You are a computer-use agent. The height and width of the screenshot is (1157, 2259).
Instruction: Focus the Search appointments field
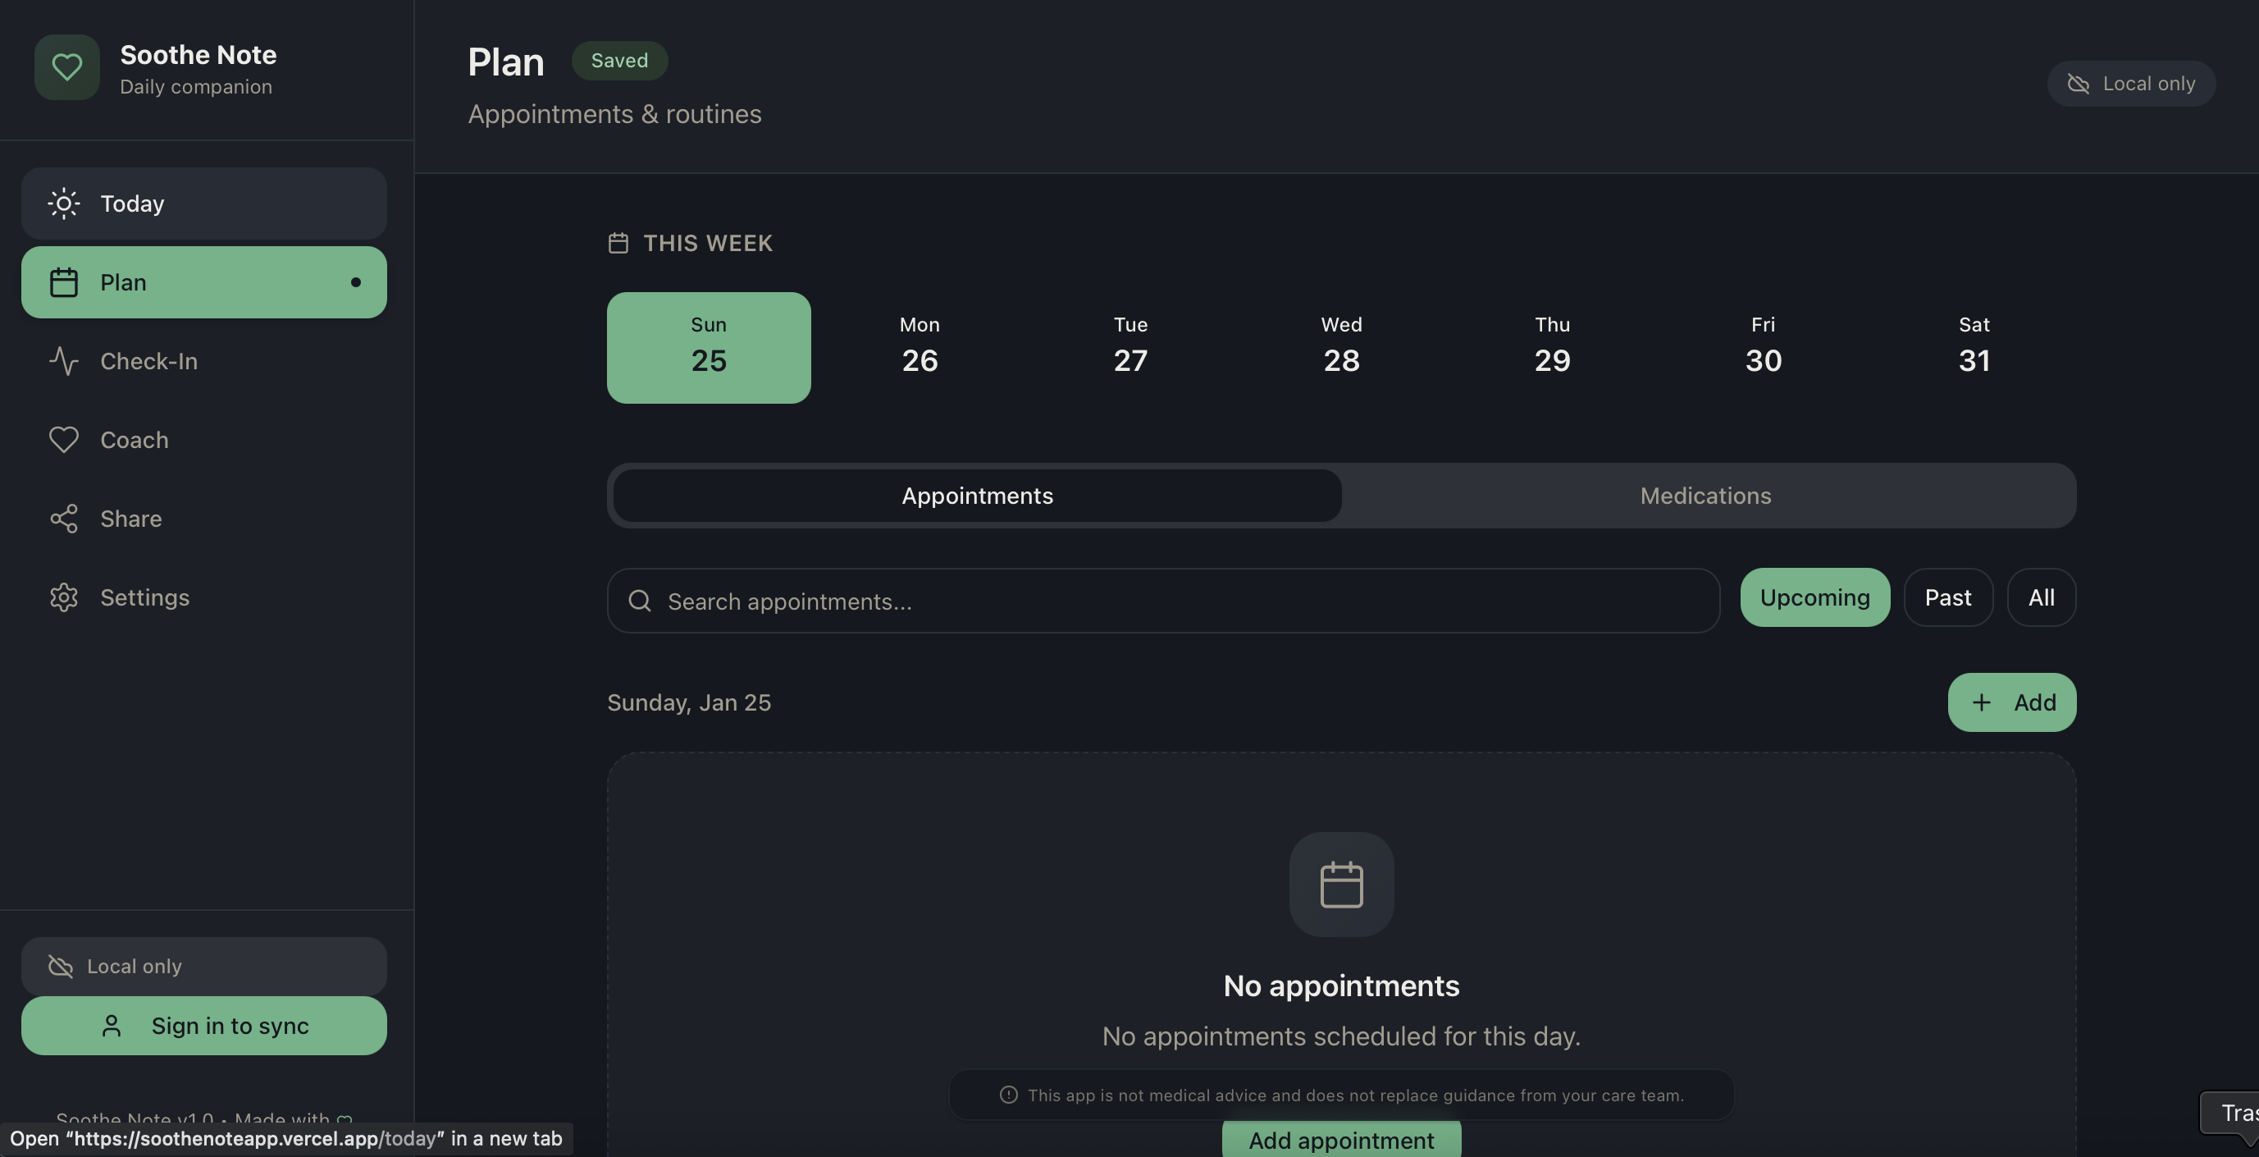(1163, 601)
